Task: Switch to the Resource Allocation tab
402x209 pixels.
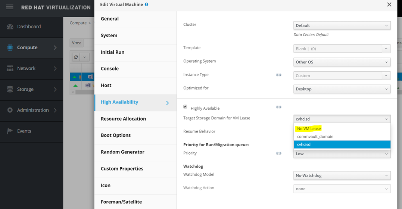Action: pyautogui.click(x=135, y=119)
